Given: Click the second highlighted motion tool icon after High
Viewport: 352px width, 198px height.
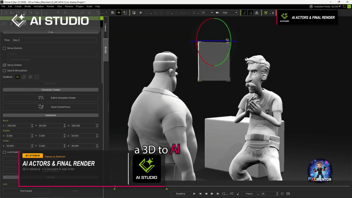Looking at the screenshot, I should 251,13.
